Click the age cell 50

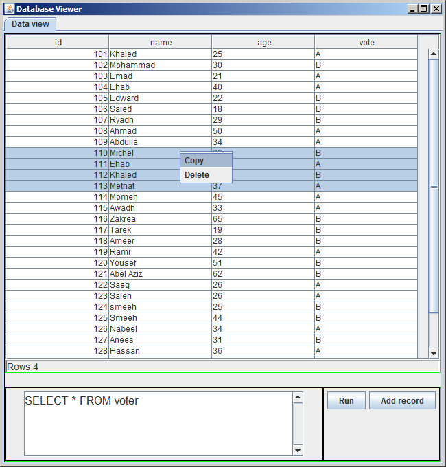click(x=263, y=131)
